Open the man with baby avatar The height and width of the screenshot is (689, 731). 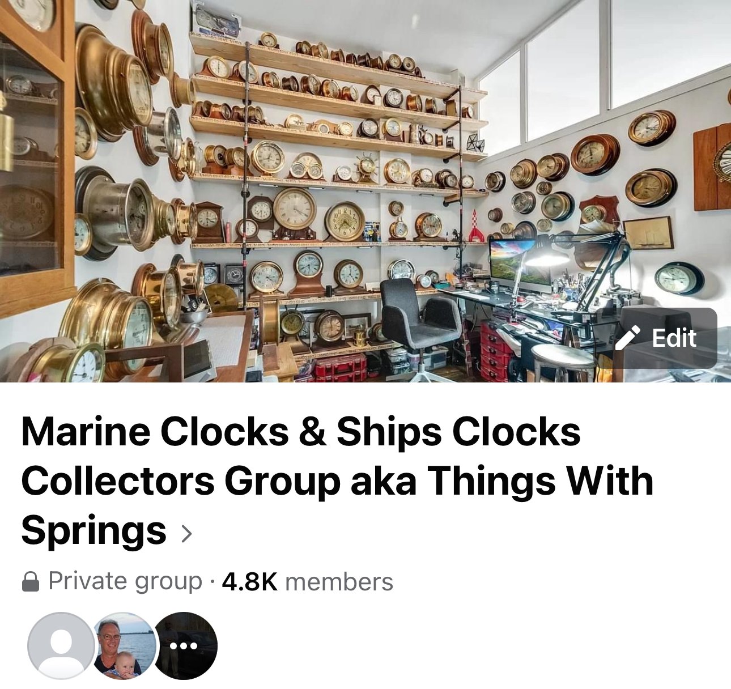click(x=122, y=645)
